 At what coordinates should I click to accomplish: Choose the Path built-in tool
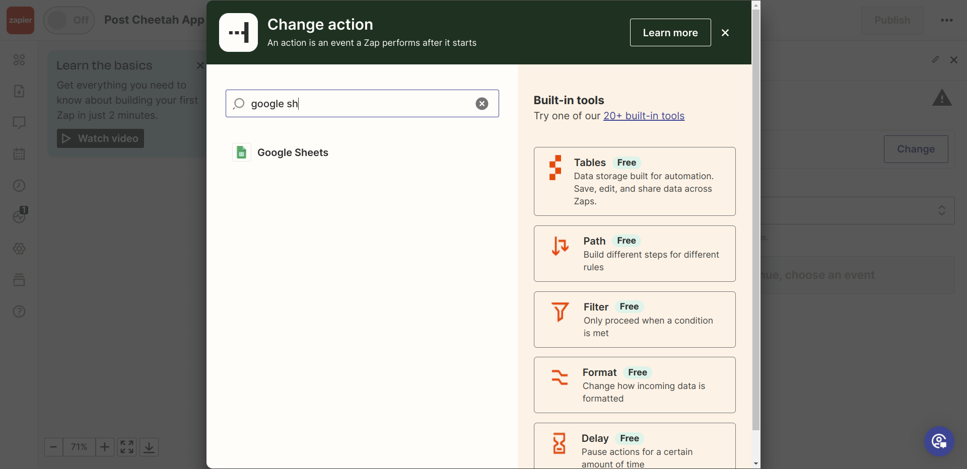[x=635, y=254]
